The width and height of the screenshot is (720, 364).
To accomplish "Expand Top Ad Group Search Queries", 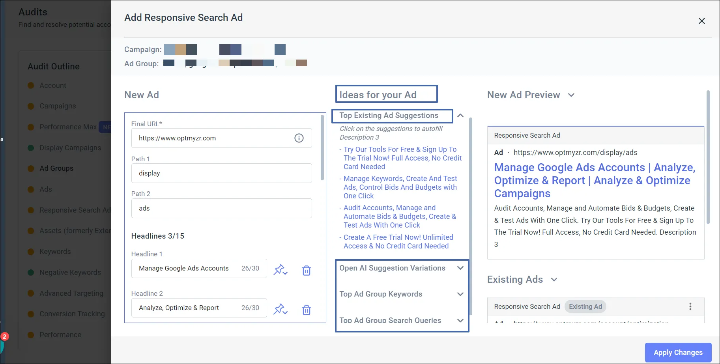I will tap(460, 320).
